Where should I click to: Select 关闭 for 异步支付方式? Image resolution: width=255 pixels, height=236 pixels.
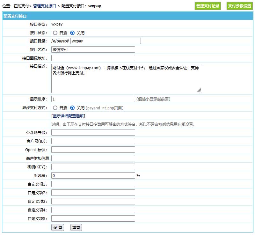coord(72,108)
